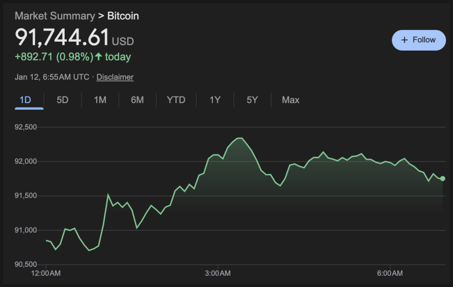Click the 91,744.61 price value
Image resolution: width=453 pixels, height=287 pixels.
pyautogui.click(x=62, y=38)
